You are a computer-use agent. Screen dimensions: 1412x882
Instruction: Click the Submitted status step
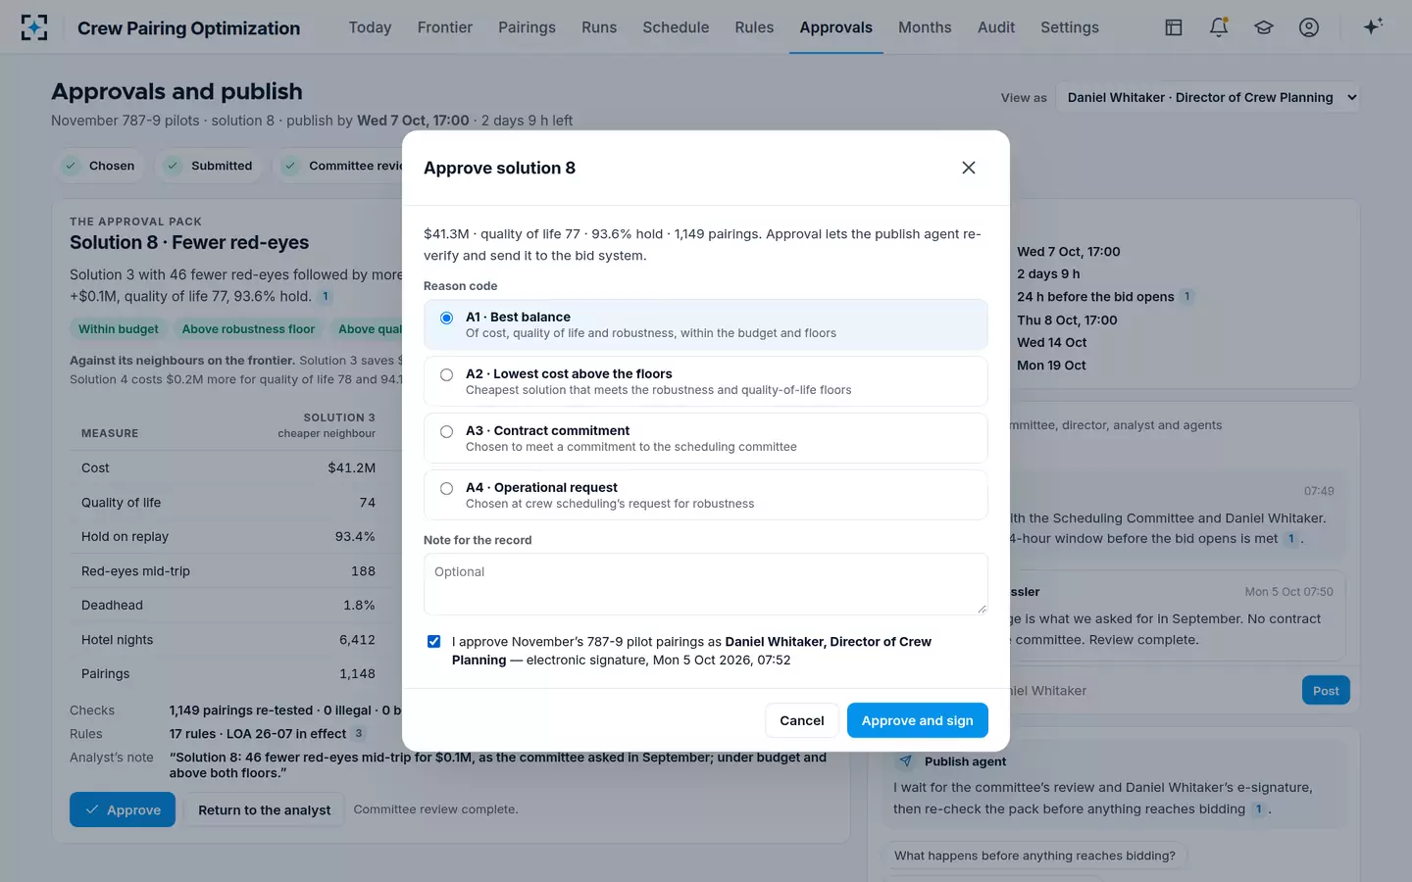tap(209, 166)
